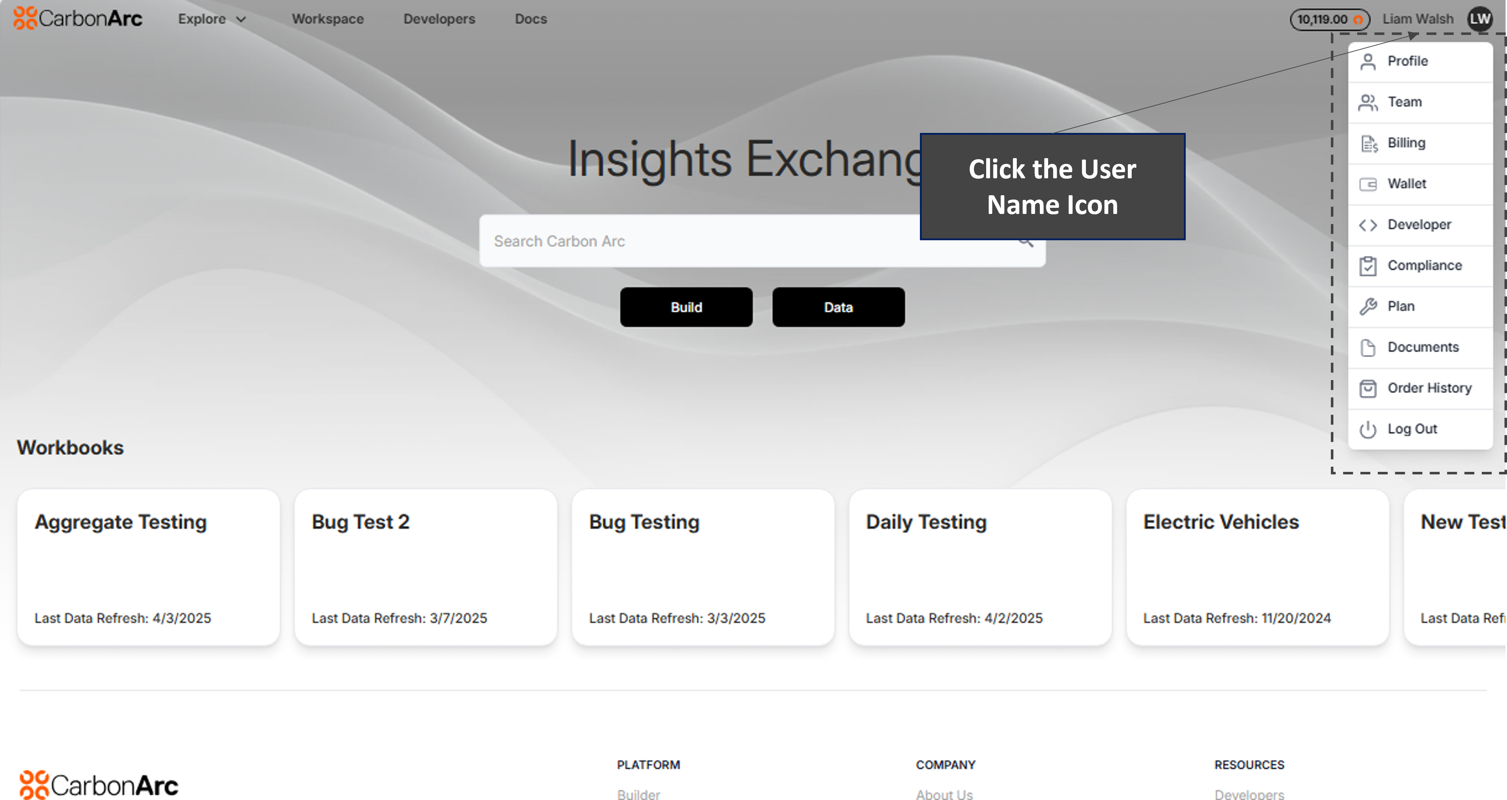Click the Liam Walsh user name
The image size is (1507, 800).
(x=1417, y=19)
